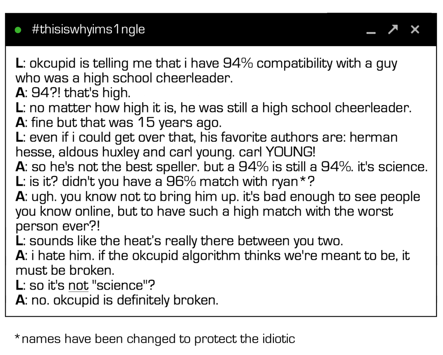Select the footnote about changed names
This screenshot has width=443, height=355.
[154, 339]
